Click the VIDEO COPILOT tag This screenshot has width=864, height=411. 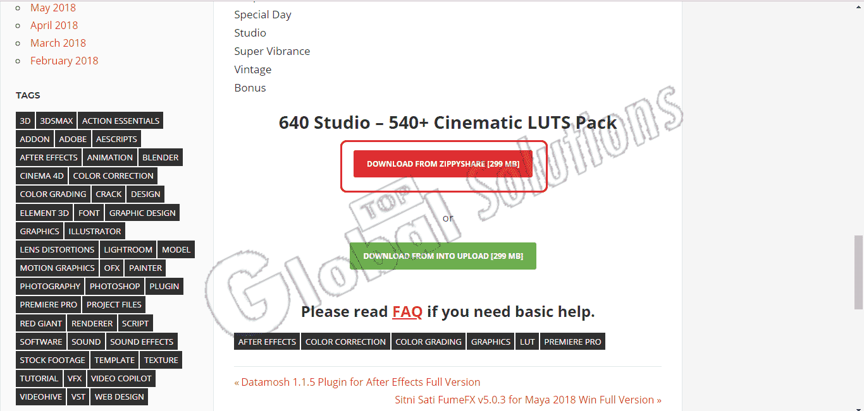point(121,378)
